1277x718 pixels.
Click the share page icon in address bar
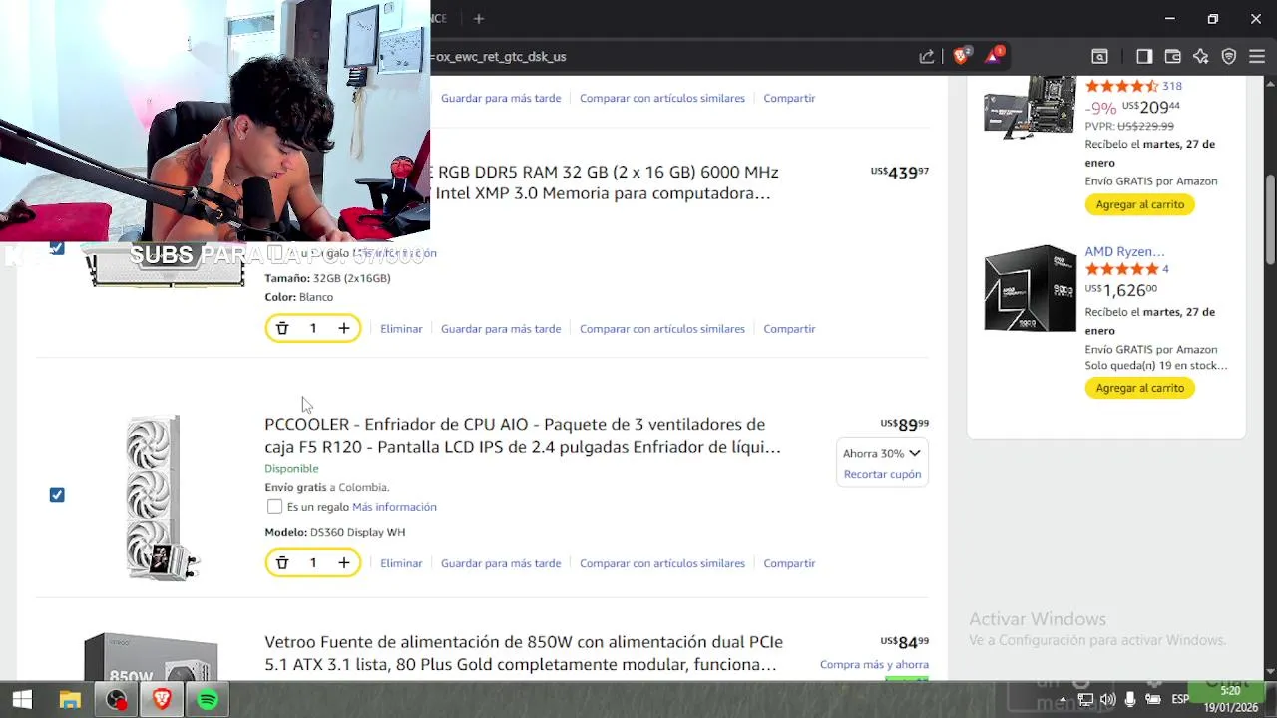pos(927,57)
